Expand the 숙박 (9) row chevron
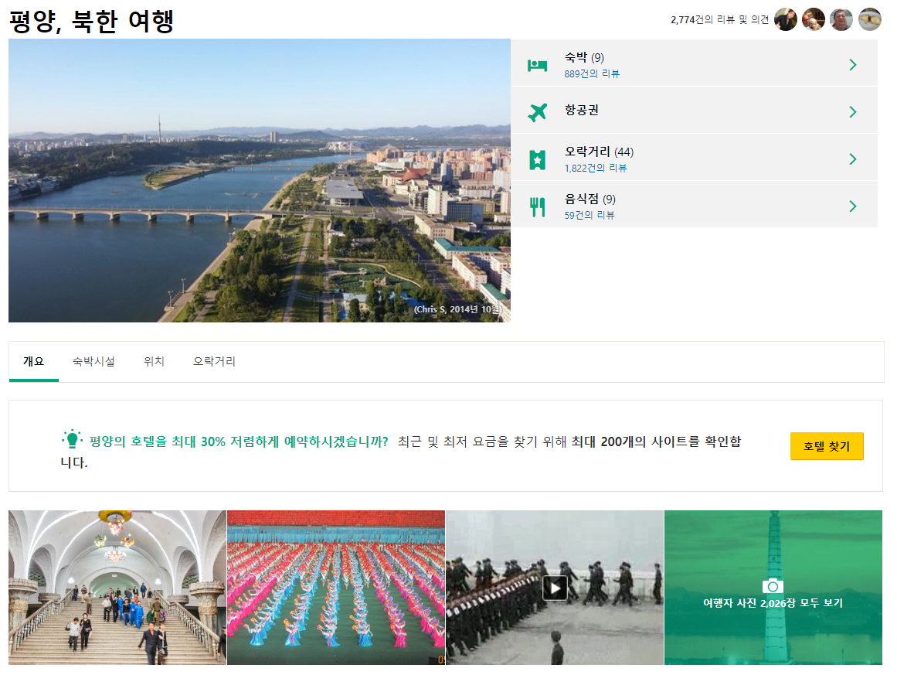The height and width of the screenshot is (675, 897). (x=853, y=65)
